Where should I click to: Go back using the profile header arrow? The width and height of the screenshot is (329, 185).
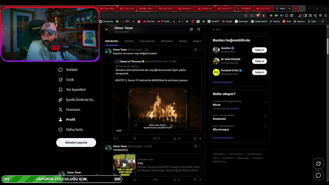point(107,29)
